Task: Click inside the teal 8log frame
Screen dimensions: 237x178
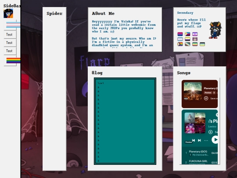Action: point(125,121)
